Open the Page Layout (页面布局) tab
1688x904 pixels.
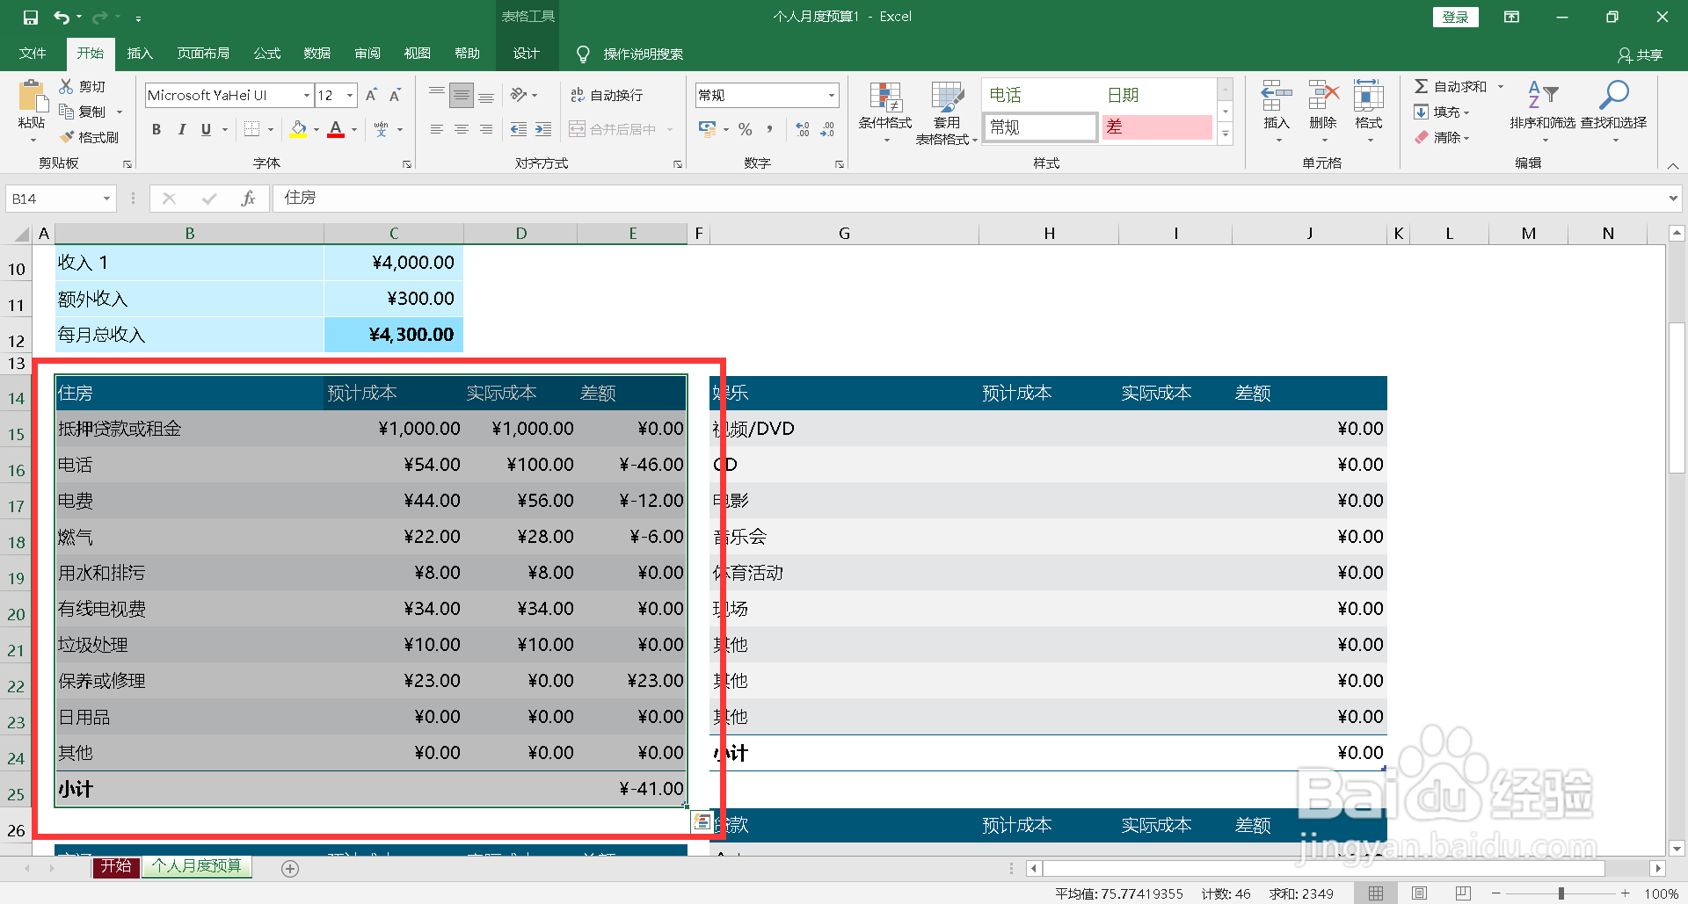click(x=203, y=54)
